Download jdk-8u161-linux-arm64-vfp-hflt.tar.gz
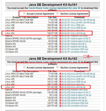Image resolution: width=106 pixels, height=111 pixels. point(78,23)
